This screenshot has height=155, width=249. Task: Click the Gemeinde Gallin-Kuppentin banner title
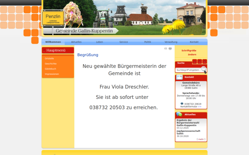(x=84, y=31)
